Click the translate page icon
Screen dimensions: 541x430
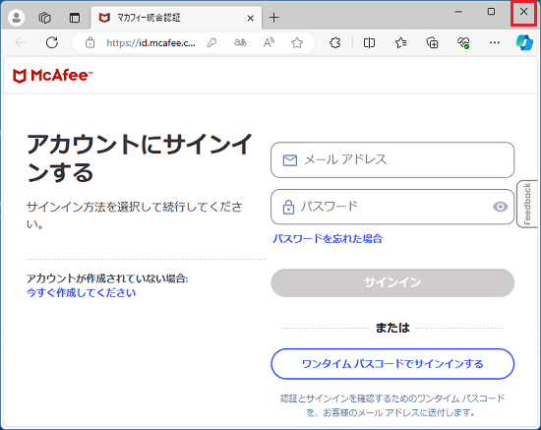(240, 42)
